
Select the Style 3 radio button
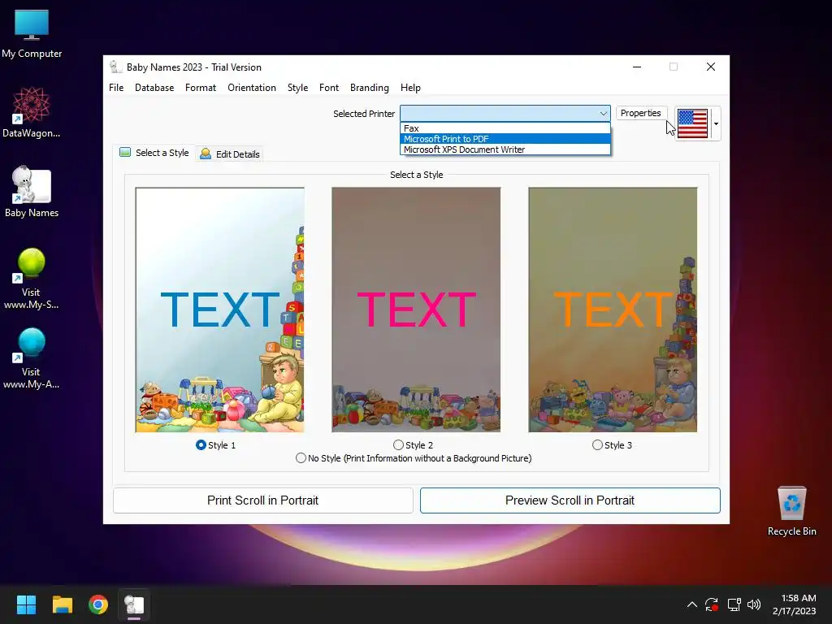click(x=597, y=445)
